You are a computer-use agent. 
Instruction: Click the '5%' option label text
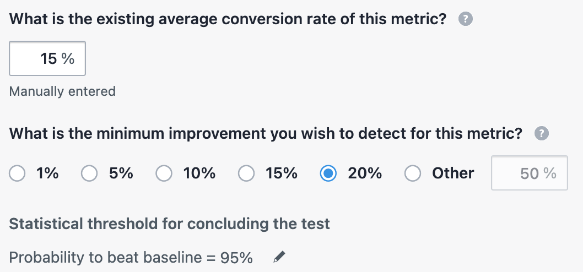(x=121, y=173)
